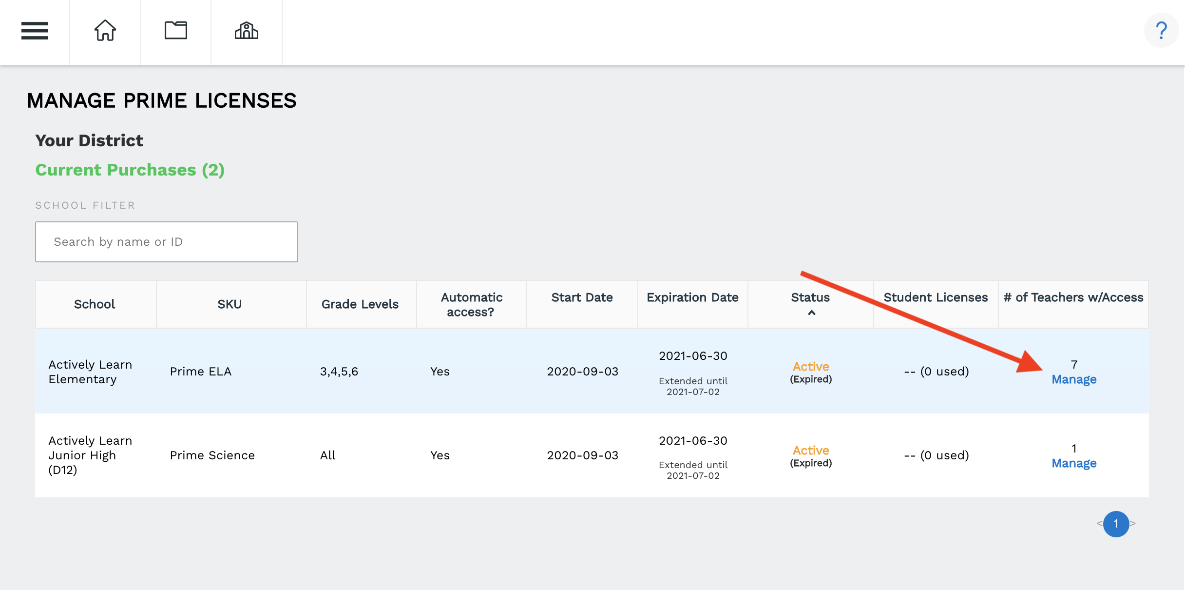
Task: Focus the school filter search field
Action: point(167,242)
